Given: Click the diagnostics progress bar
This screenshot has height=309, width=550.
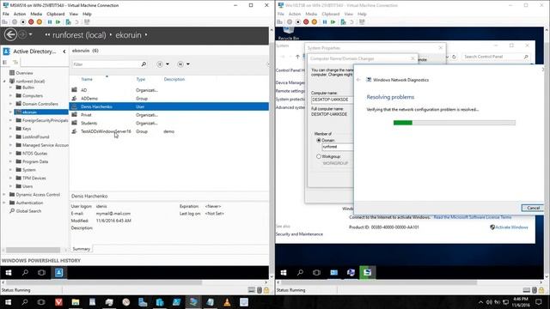Looking at the screenshot, I should pyautogui.click(x=455, y=123).
